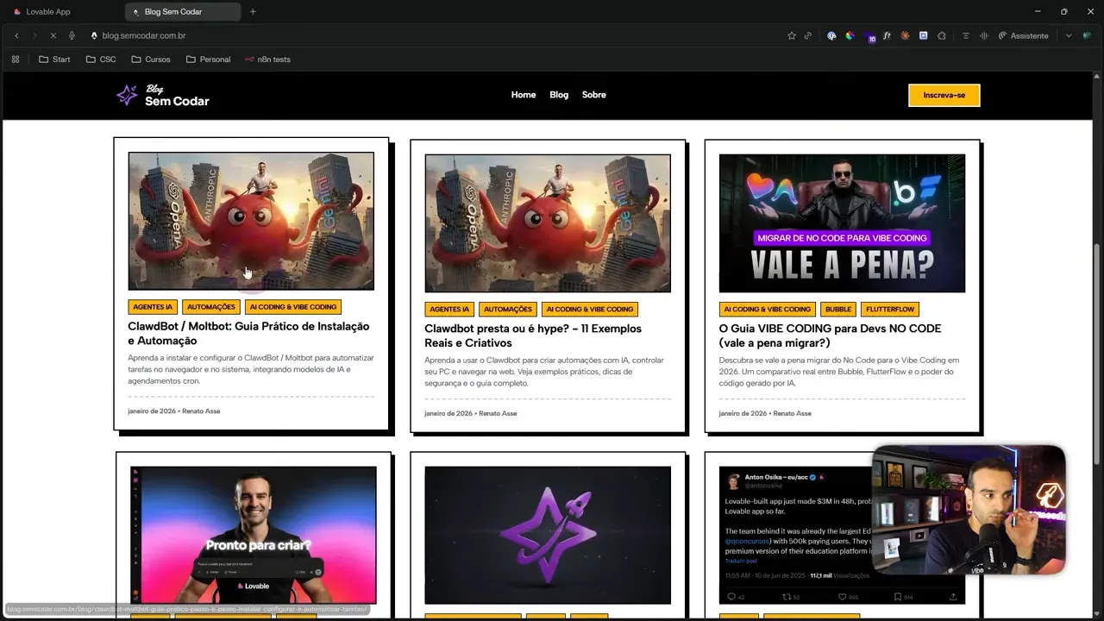Image resolution: width=1104 pixels, height=621 pixels.
Task: Open the grid apps icon on the bookmarks bar
Action: [x=16, y=59]
